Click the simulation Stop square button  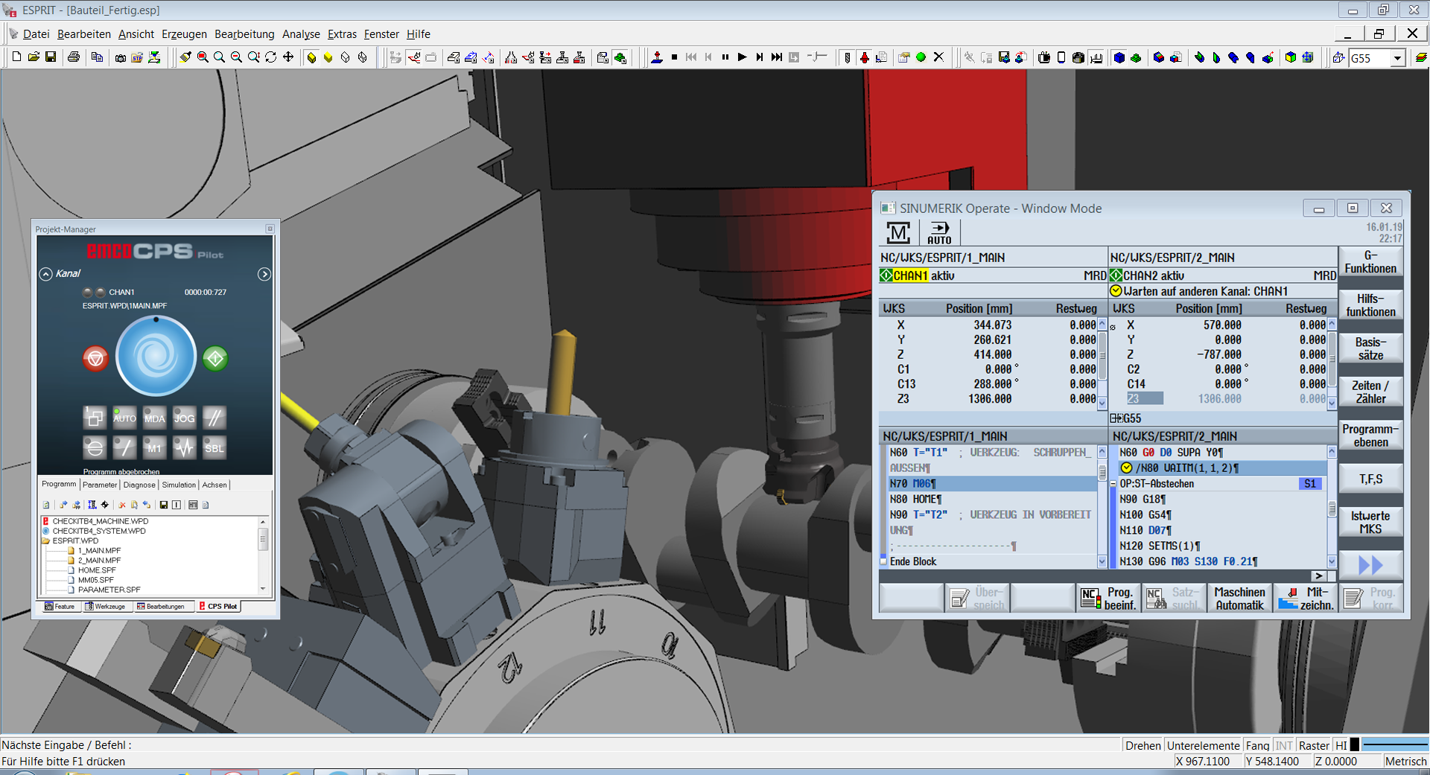pos(674,57)
